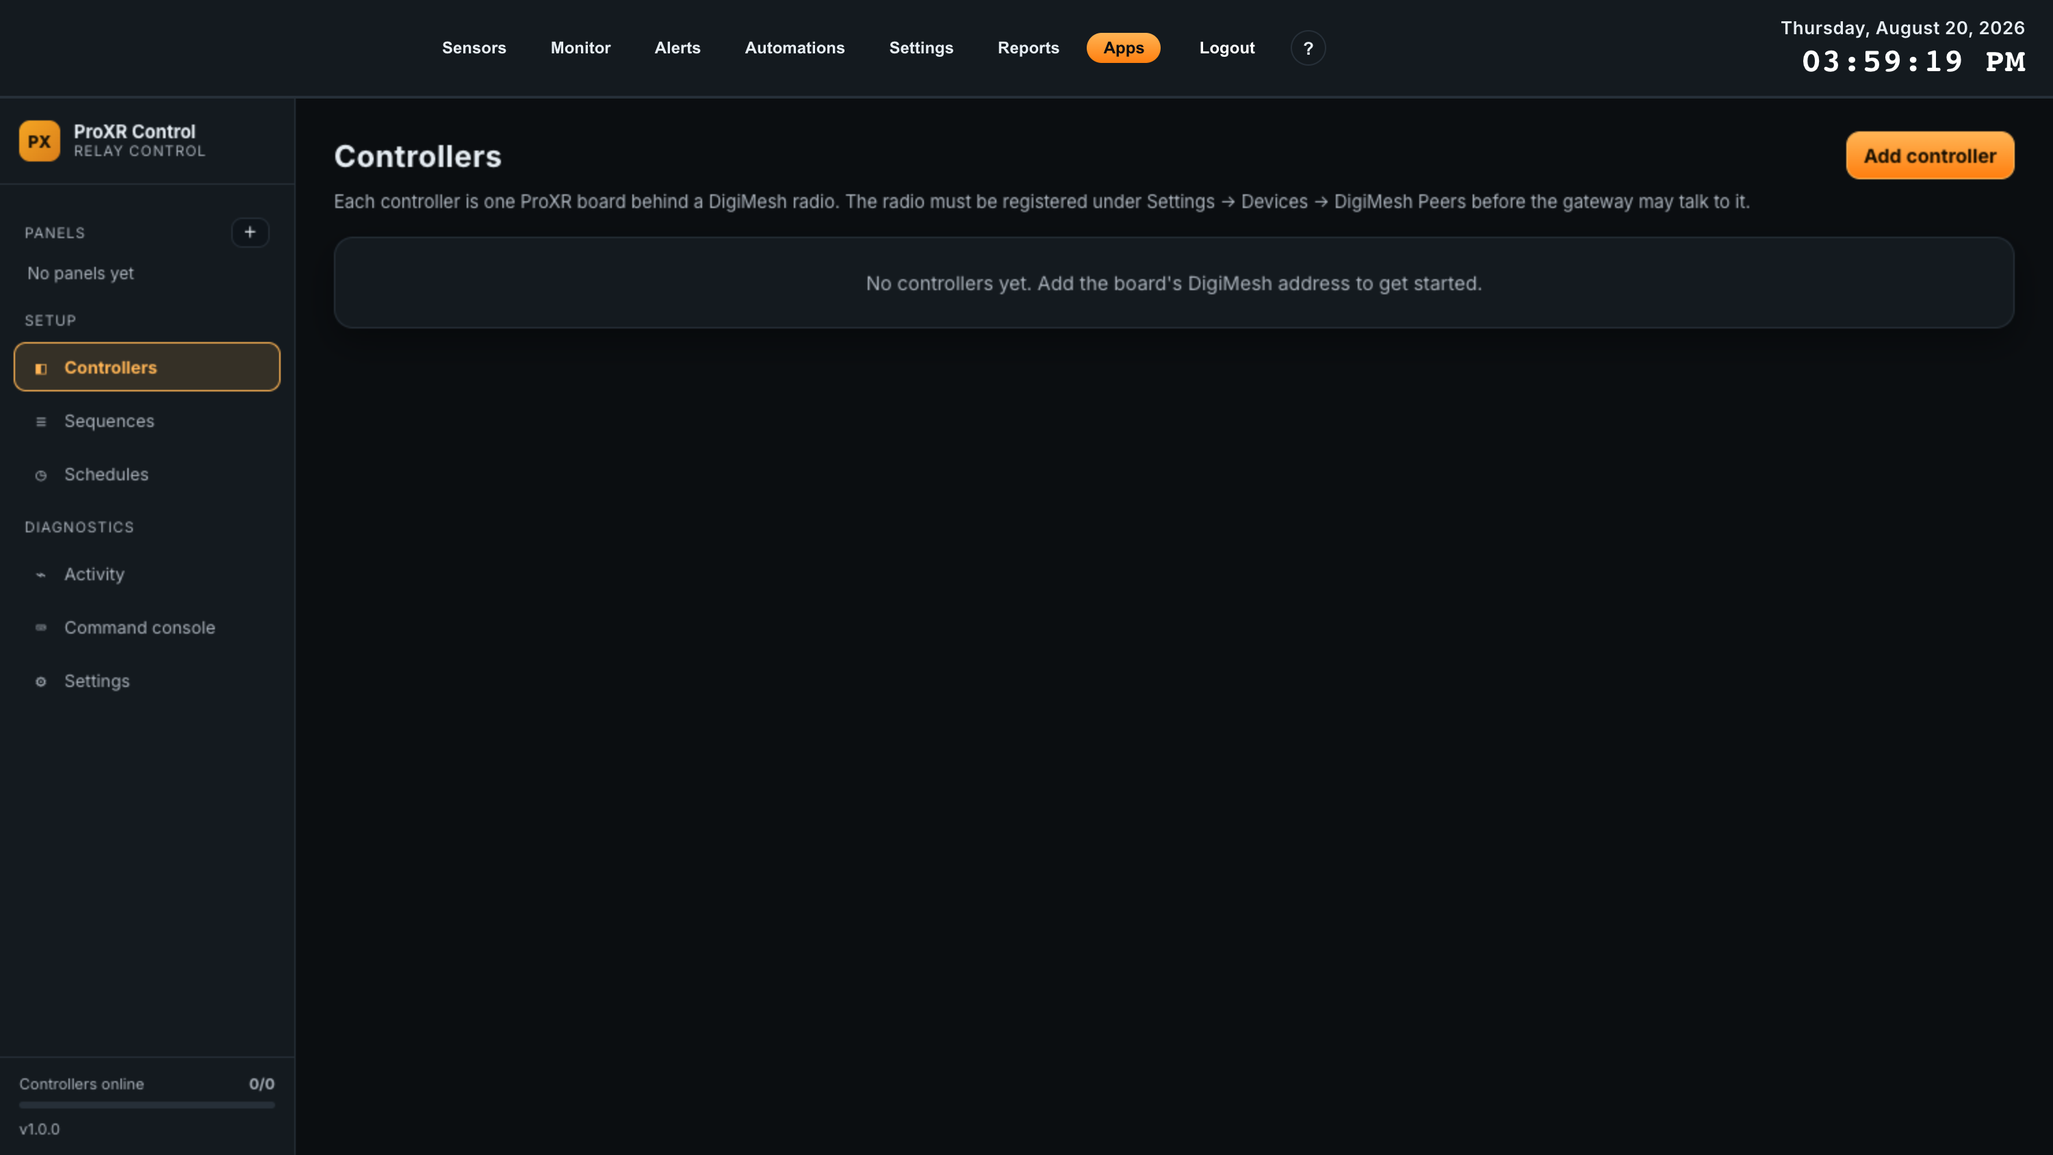Click the sidebar Settings gear icon
The image size is (2053, 1155).
[x=40, y=682]
